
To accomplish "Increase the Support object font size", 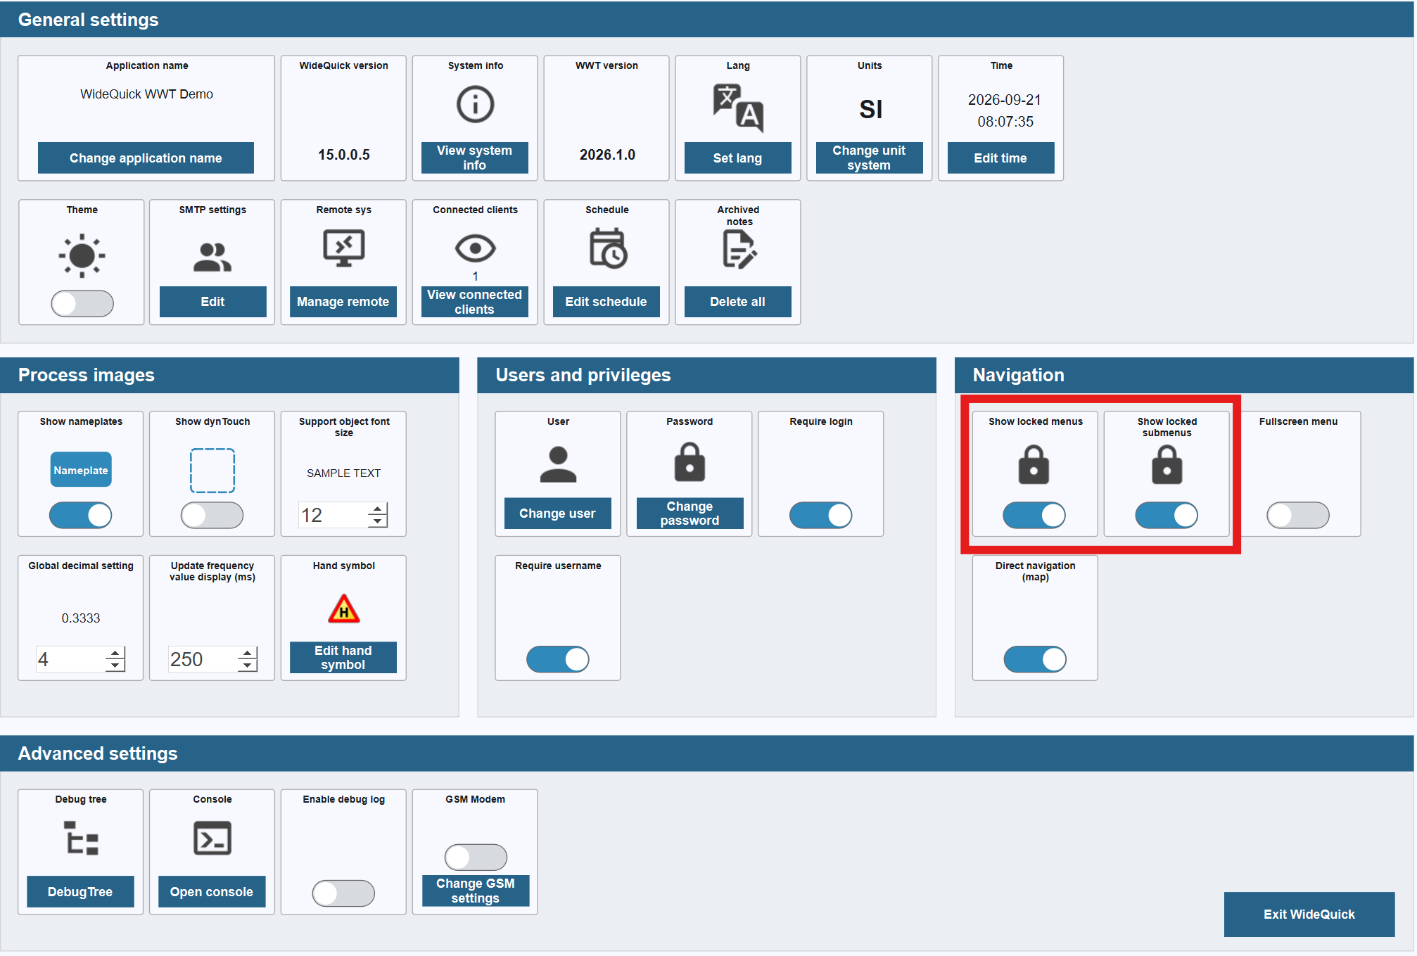I will pos(378,509).
